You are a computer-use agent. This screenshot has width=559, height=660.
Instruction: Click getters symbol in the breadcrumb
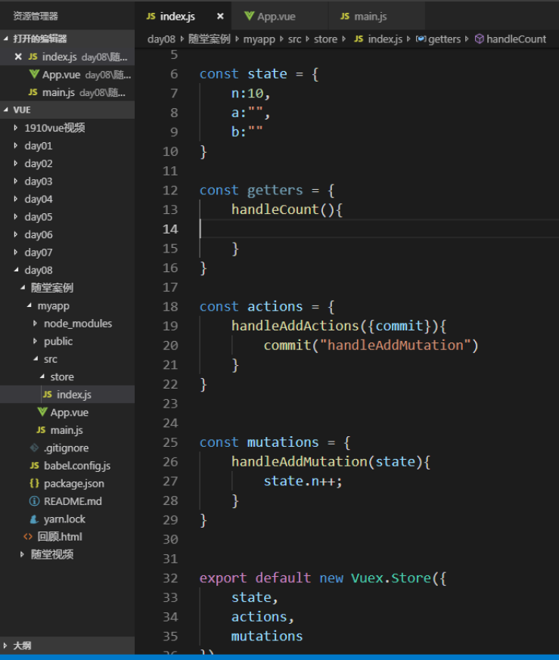pyautogui.click(x=438, y=39)
